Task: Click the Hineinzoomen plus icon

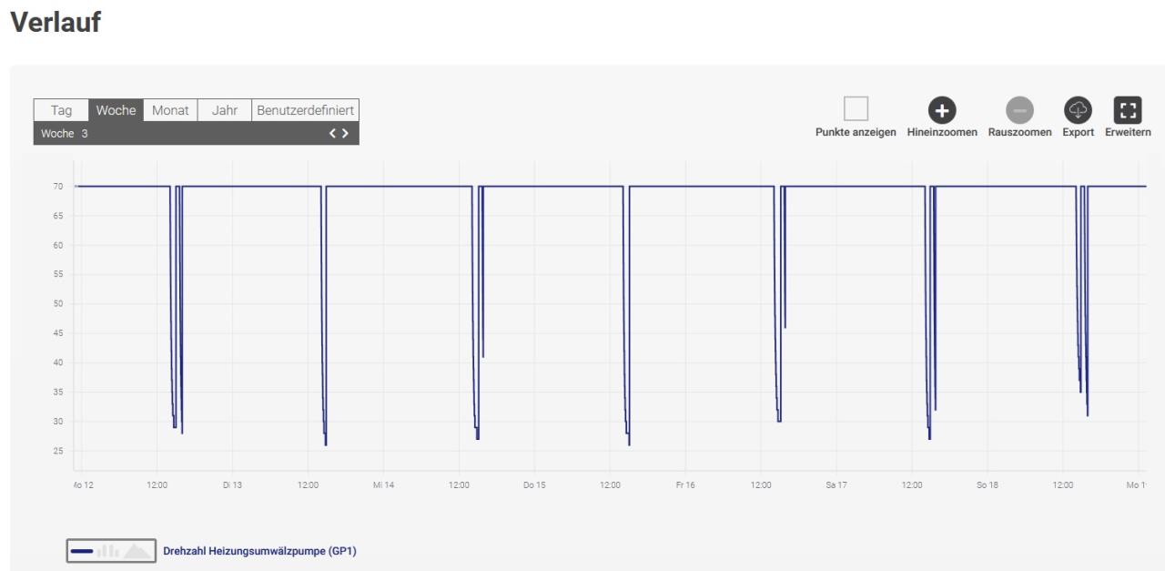Action: pos(942,110)
